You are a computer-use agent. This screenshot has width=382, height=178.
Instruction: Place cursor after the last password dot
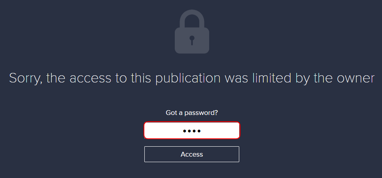point(202,131)
